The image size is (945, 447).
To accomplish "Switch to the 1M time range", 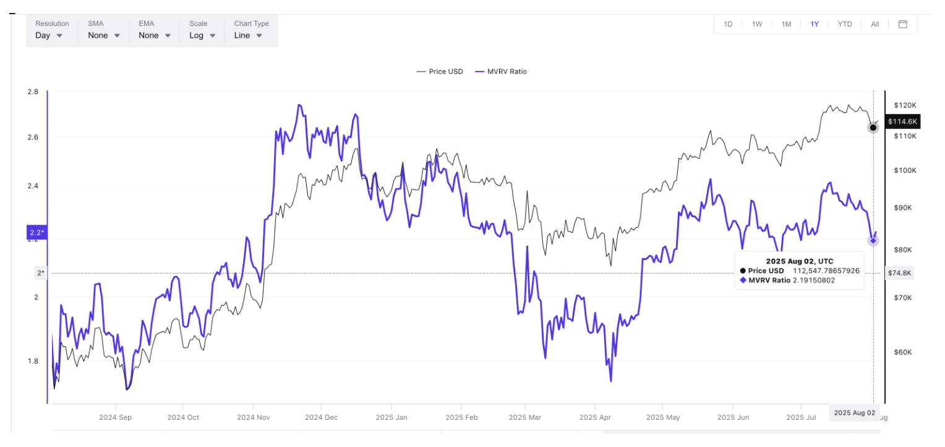I will (786, 24).
